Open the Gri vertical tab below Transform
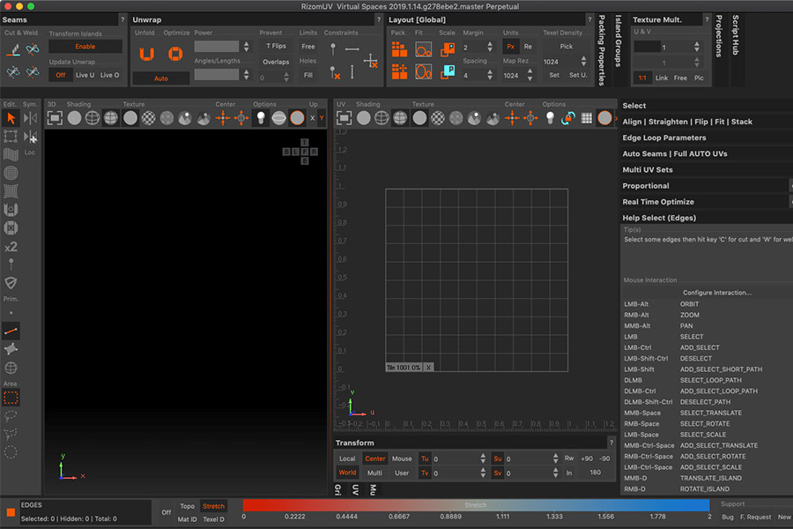The image size is (793, 529). 337,489
